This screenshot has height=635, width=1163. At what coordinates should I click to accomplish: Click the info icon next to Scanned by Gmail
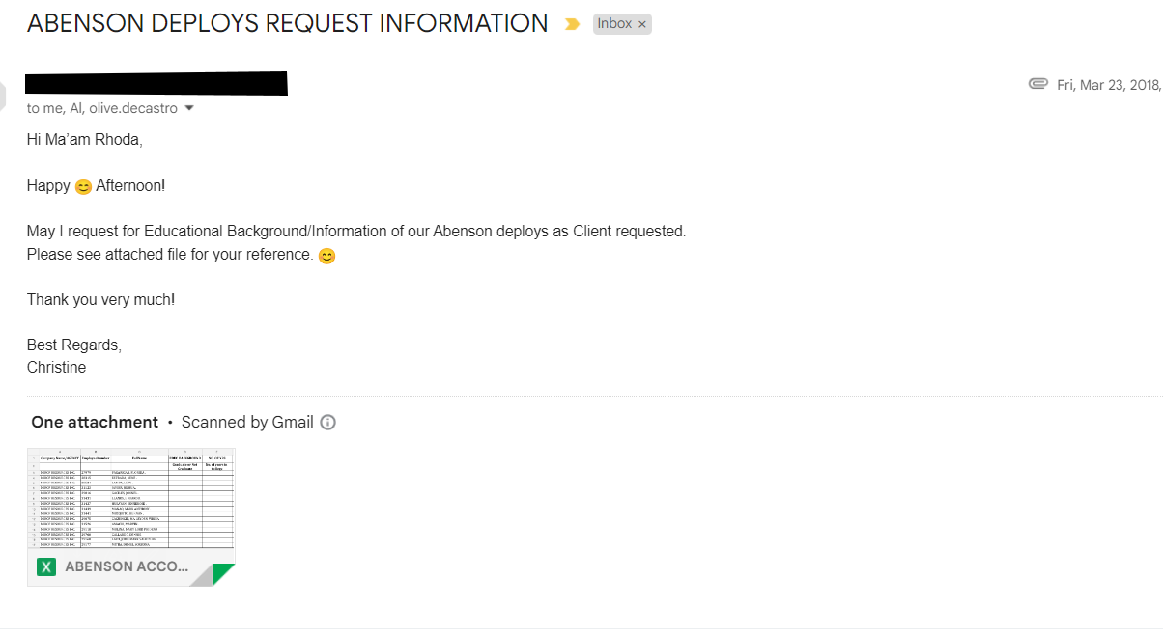[x=327, y=422]
